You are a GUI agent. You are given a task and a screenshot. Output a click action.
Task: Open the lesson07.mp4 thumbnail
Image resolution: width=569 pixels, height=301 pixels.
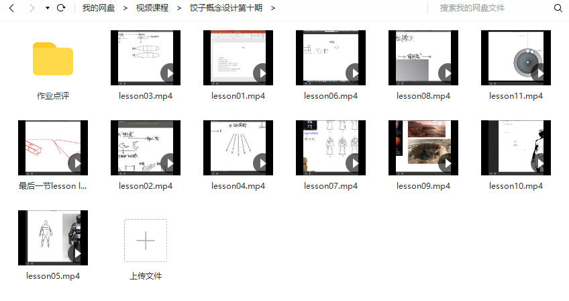coord(330,148)
